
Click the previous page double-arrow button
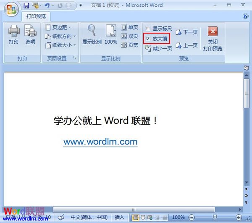[x=246, y=189]
